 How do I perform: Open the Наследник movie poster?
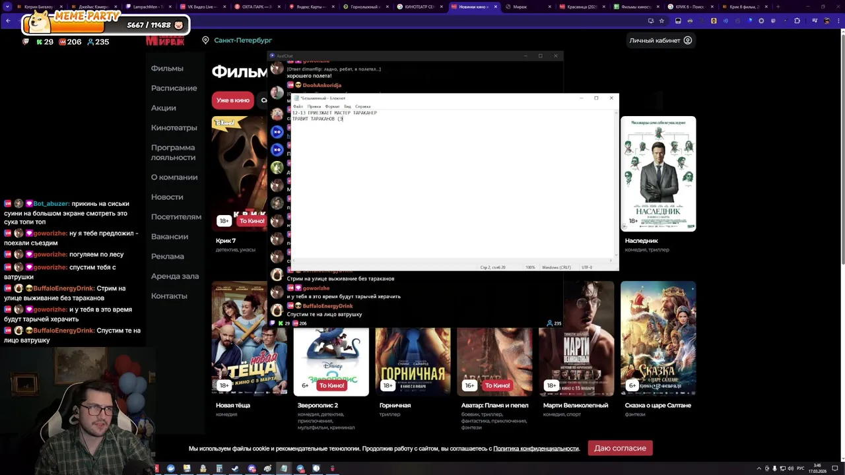point(658,174)
